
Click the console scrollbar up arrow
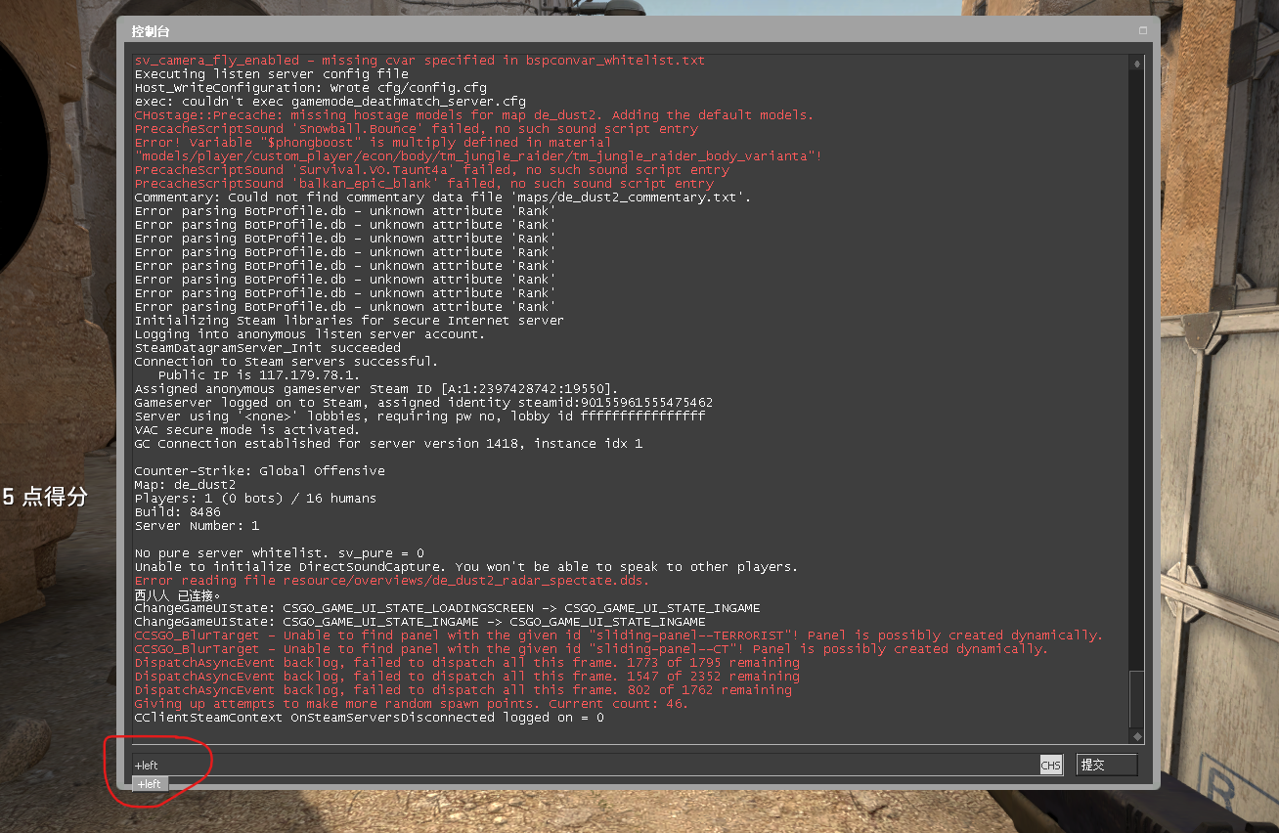[1136, 64]
